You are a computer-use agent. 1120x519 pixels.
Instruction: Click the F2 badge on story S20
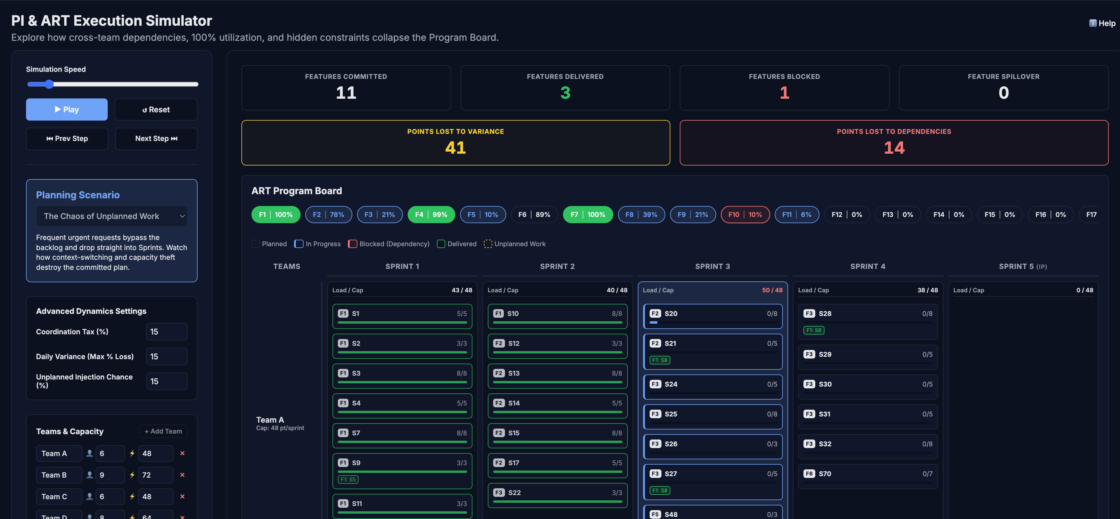coord(655,314)
